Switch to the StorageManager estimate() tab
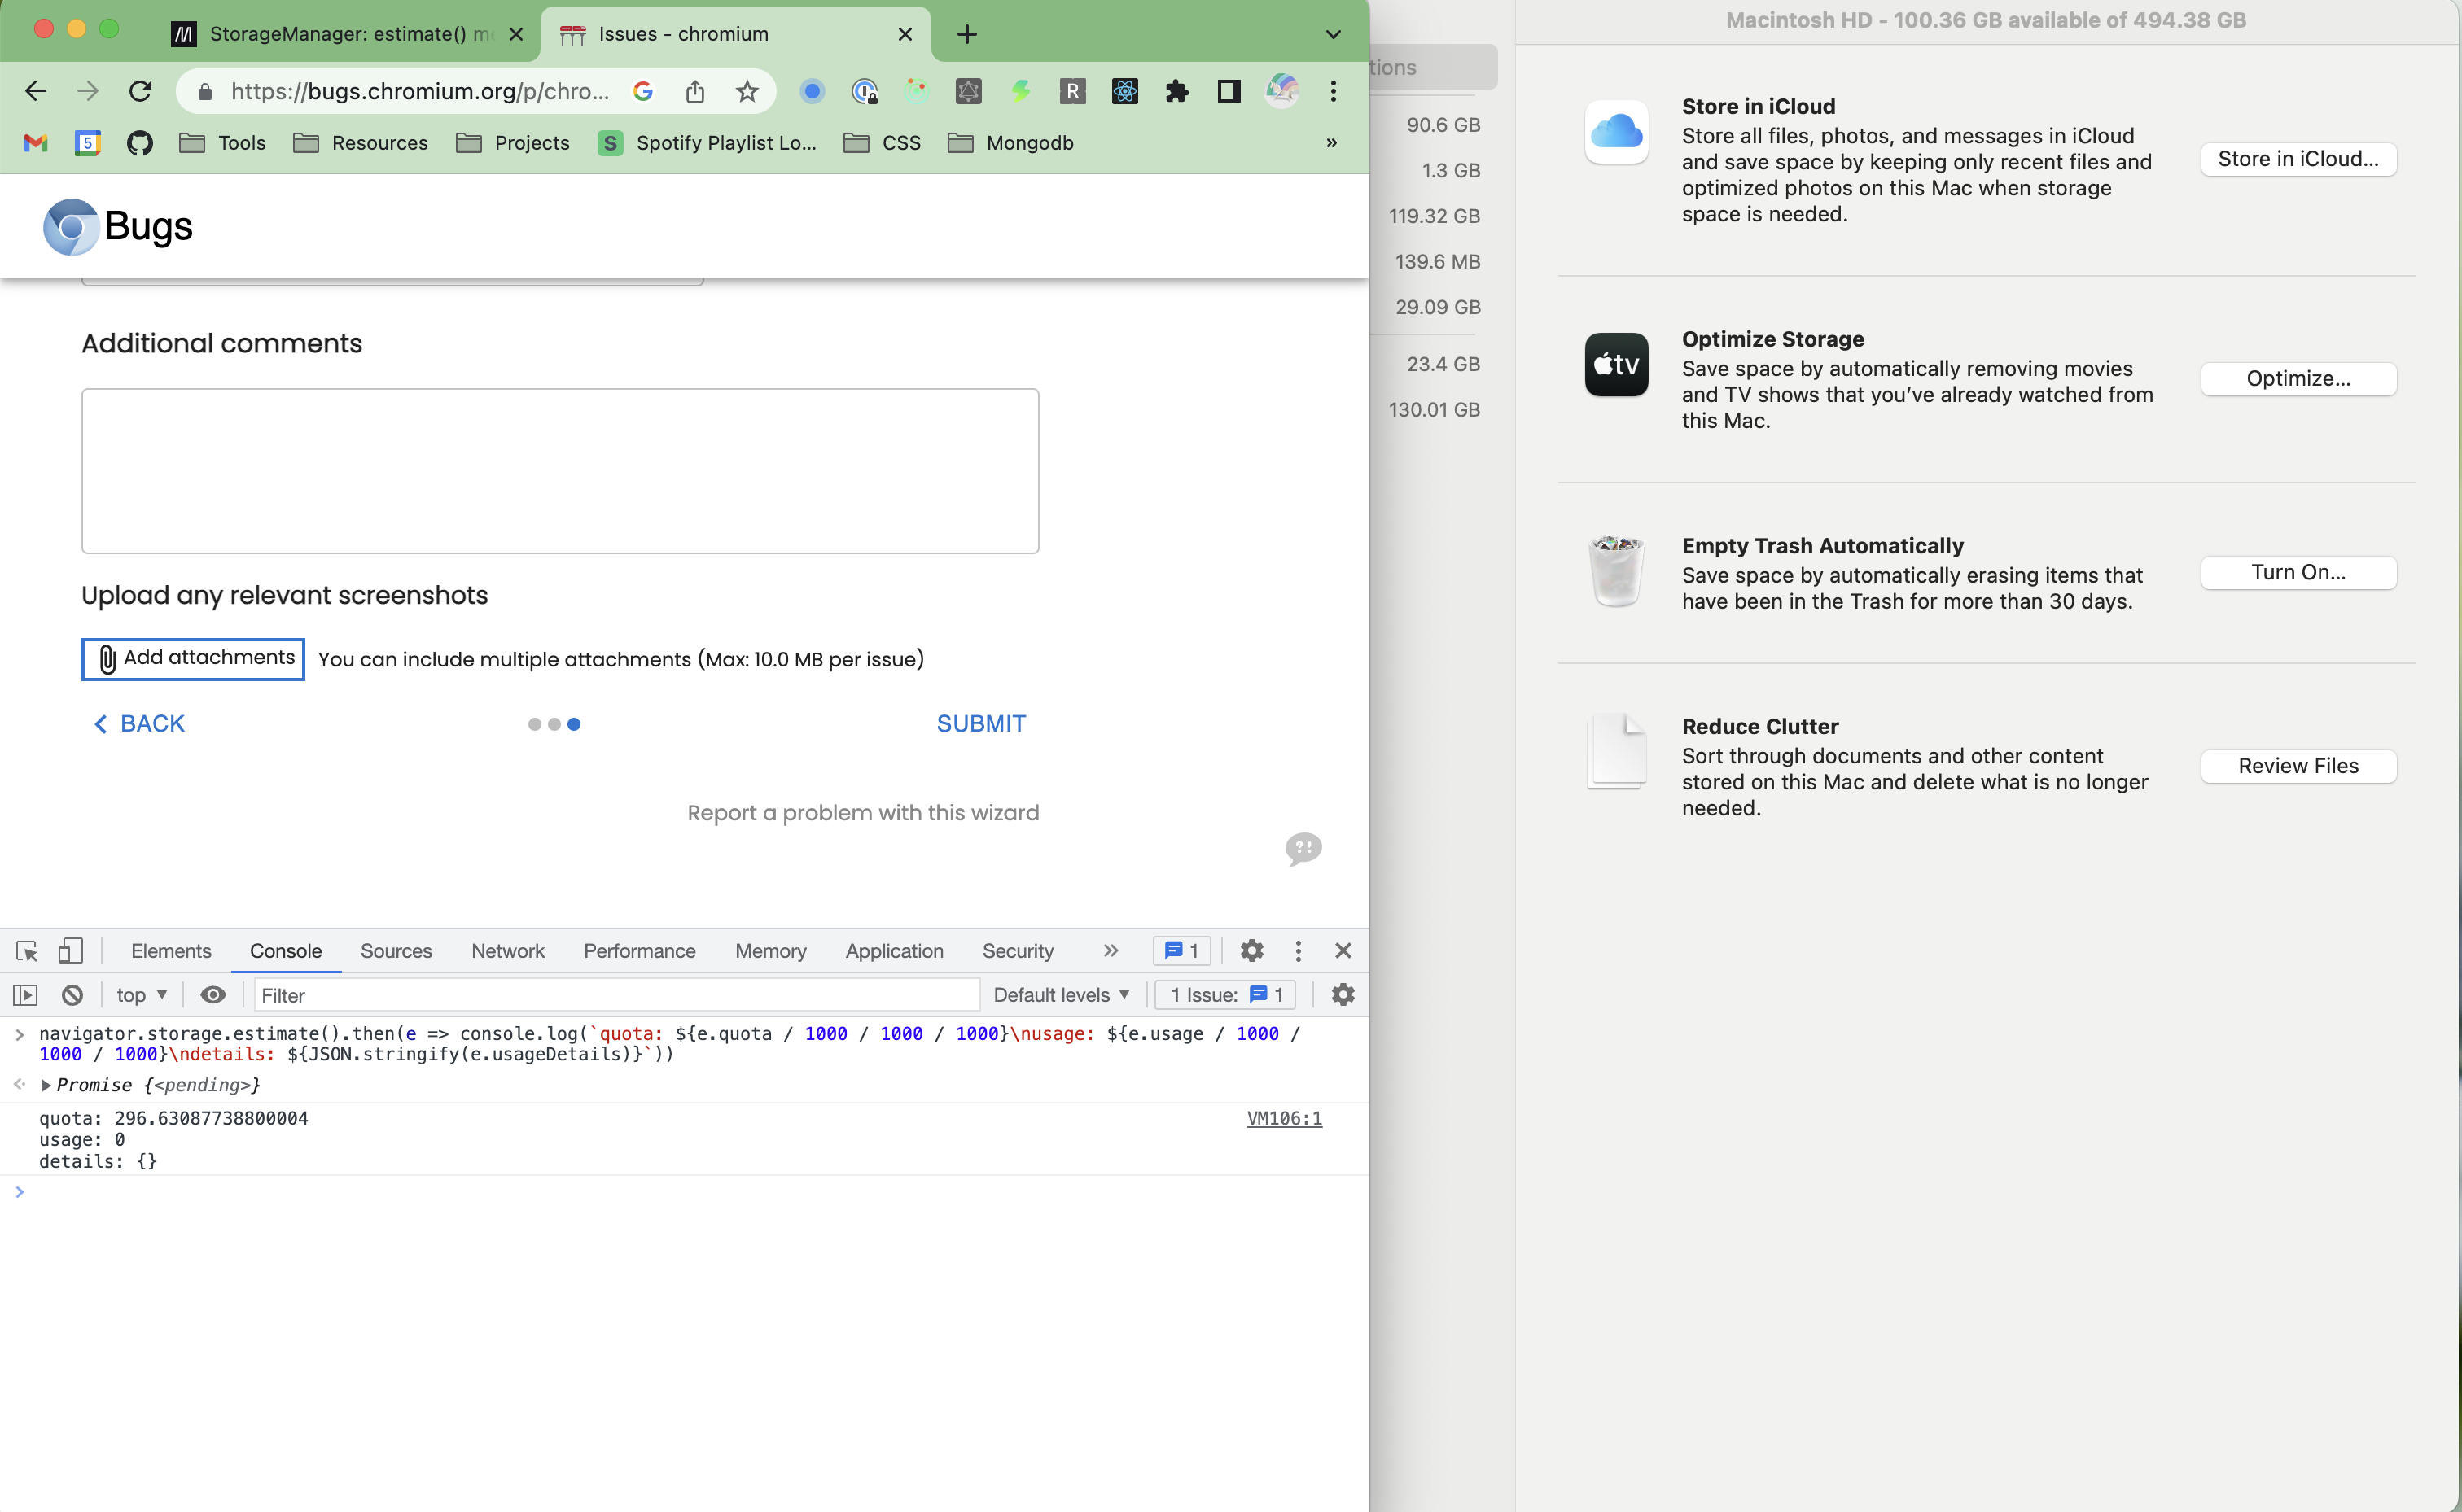Image resolution: width=2462 pixels, height=1512 pixels. 346,34
